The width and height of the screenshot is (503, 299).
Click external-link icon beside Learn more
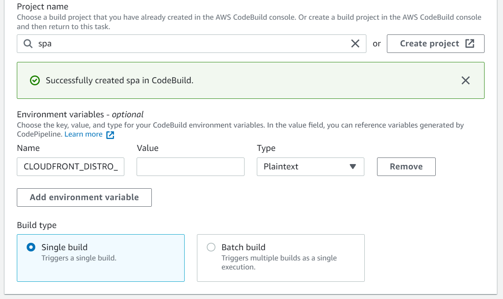tap(110, 135)
